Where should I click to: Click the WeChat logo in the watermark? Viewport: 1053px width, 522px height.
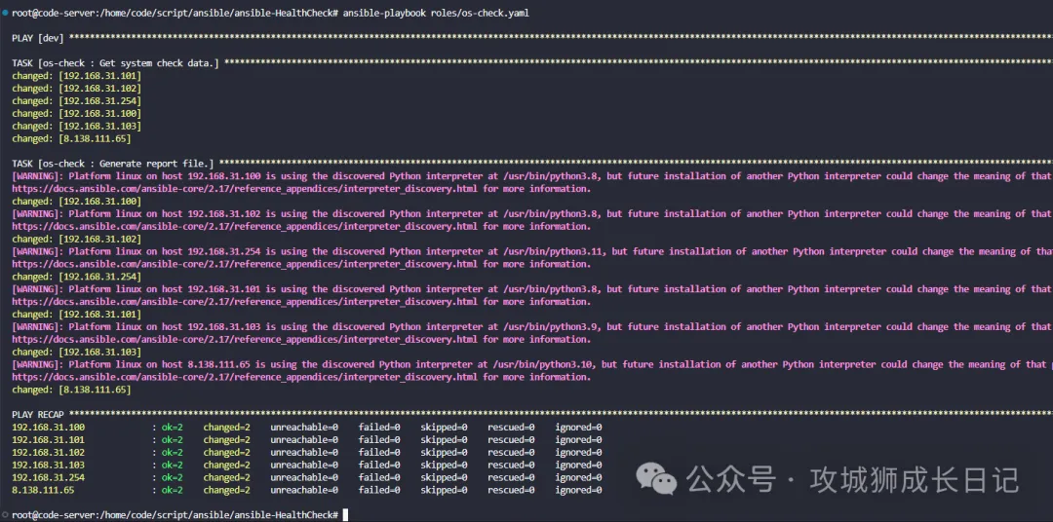(x=656, y=478)
